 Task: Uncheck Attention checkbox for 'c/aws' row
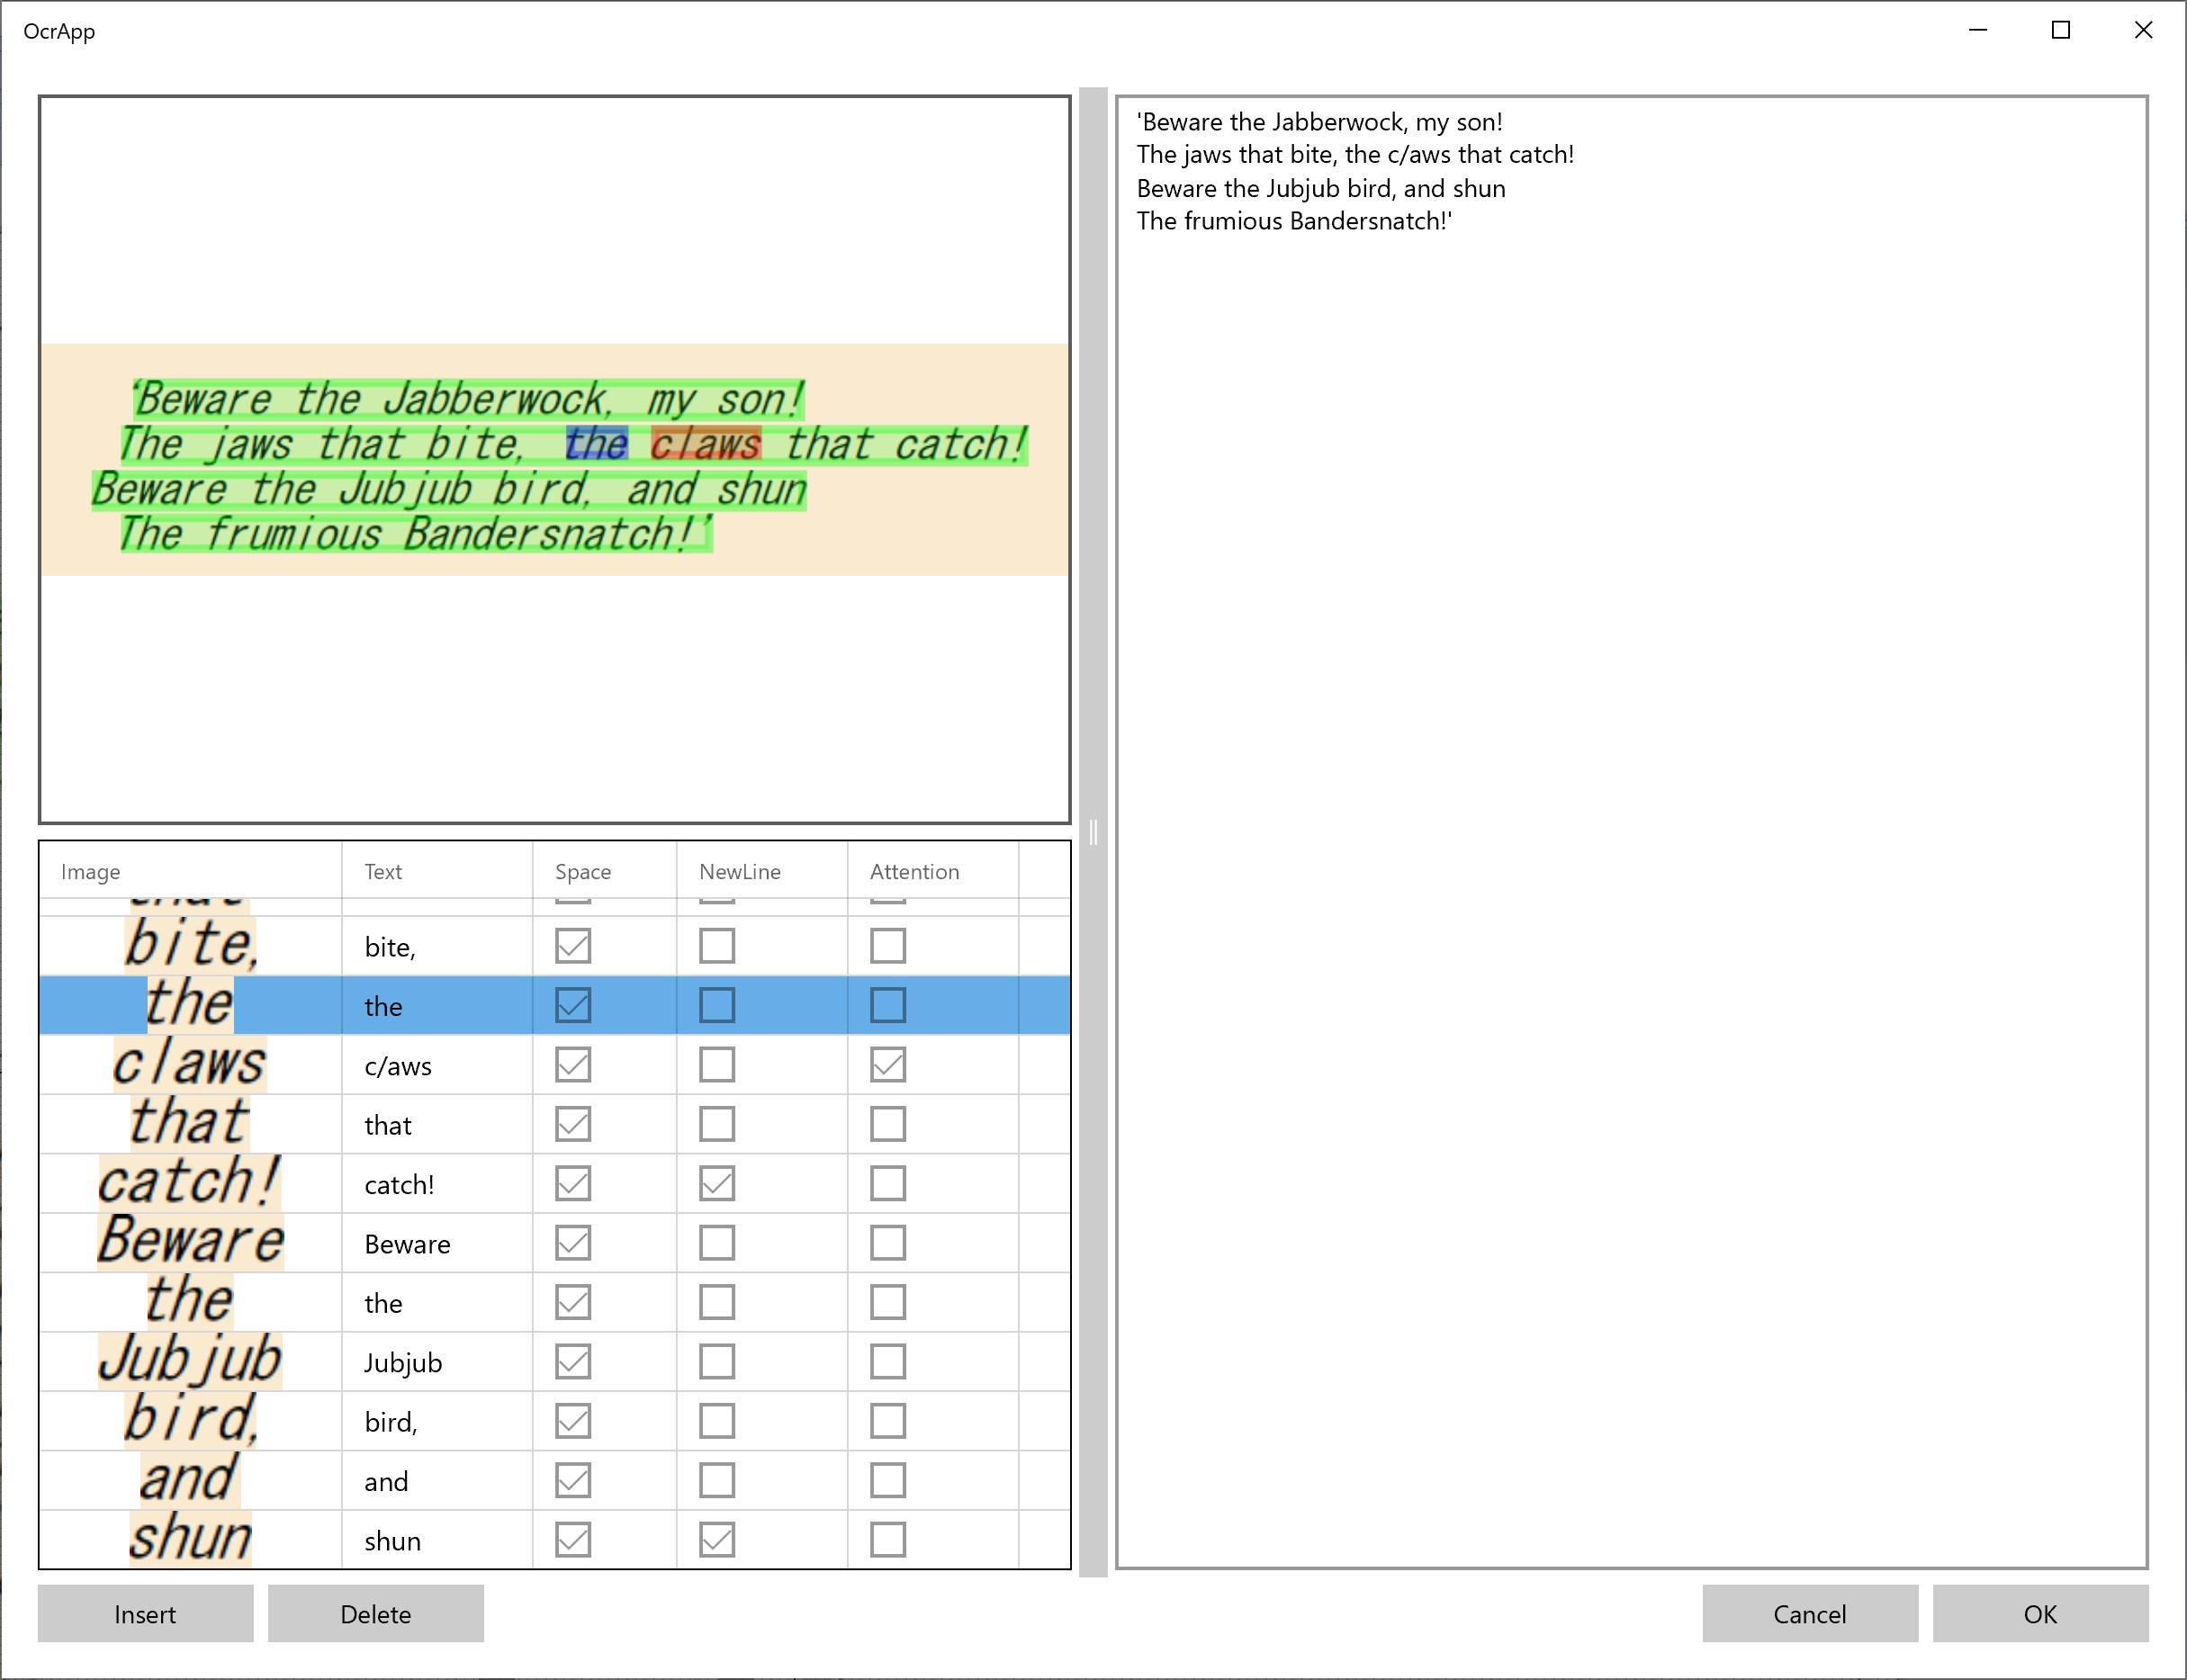click(x=887, y=1064)
